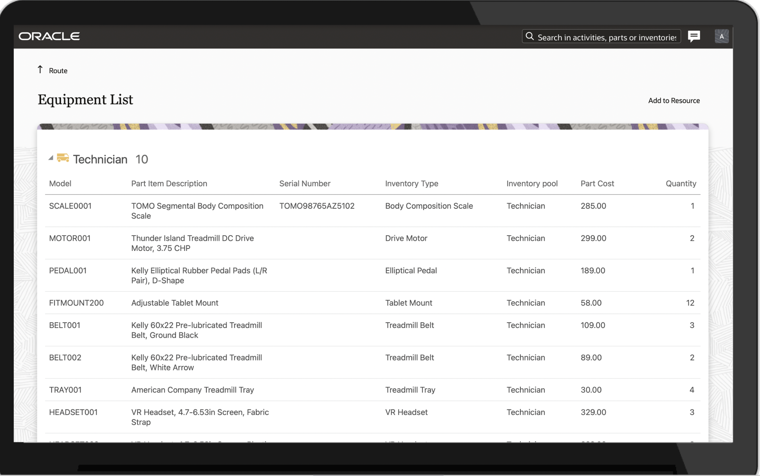Screen dimensions: 760x476
Task: Click the Oracle logo
Action: tap(49, 36)
